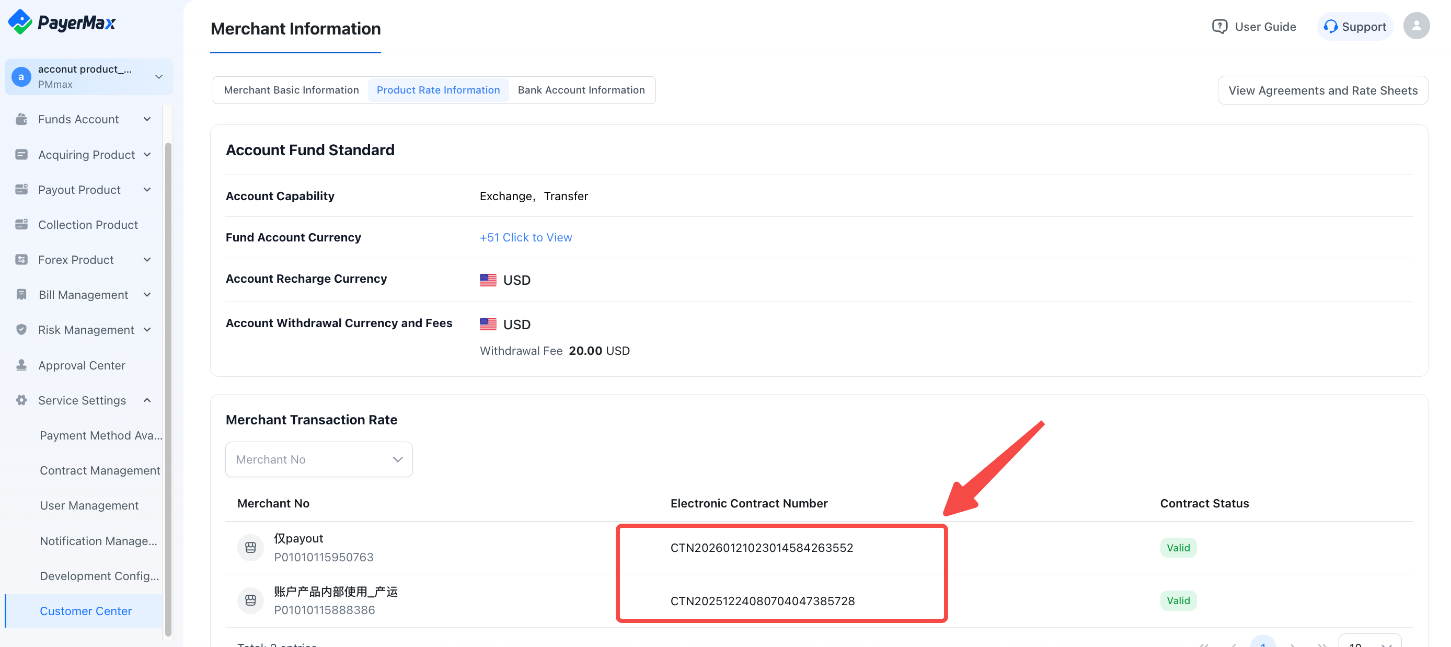Open Development Config... menu item
This screenshot has height=647, width=1451.
click(99, 575)
